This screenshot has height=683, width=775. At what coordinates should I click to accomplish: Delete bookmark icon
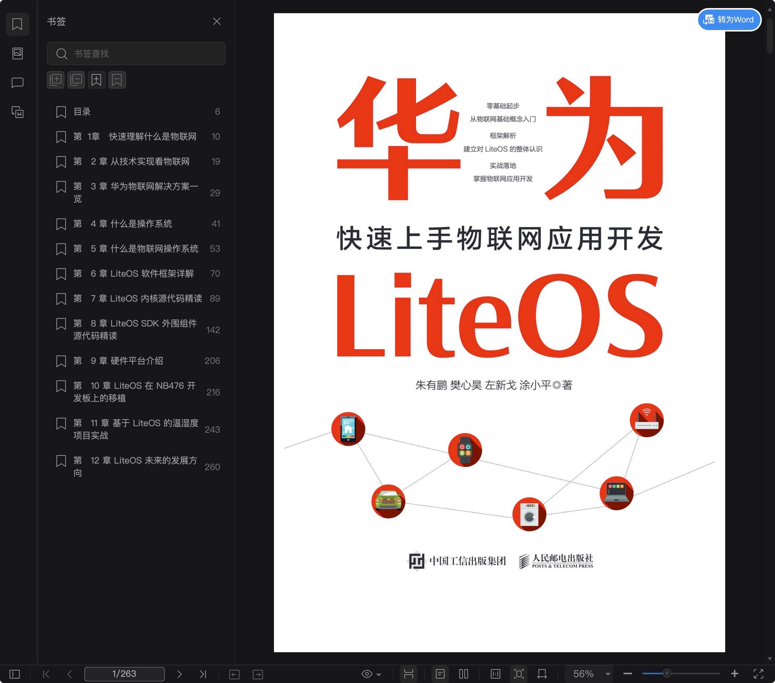coord(117,80)
